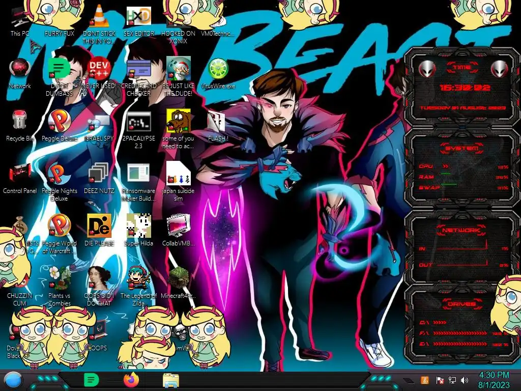Viewport: 521px width, 391px height.
Task: Open DEEZ NUTZ shortcut
Action: pos(99,174)
